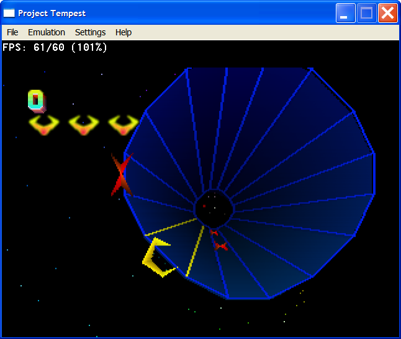Open the Emulation menu

47,32
